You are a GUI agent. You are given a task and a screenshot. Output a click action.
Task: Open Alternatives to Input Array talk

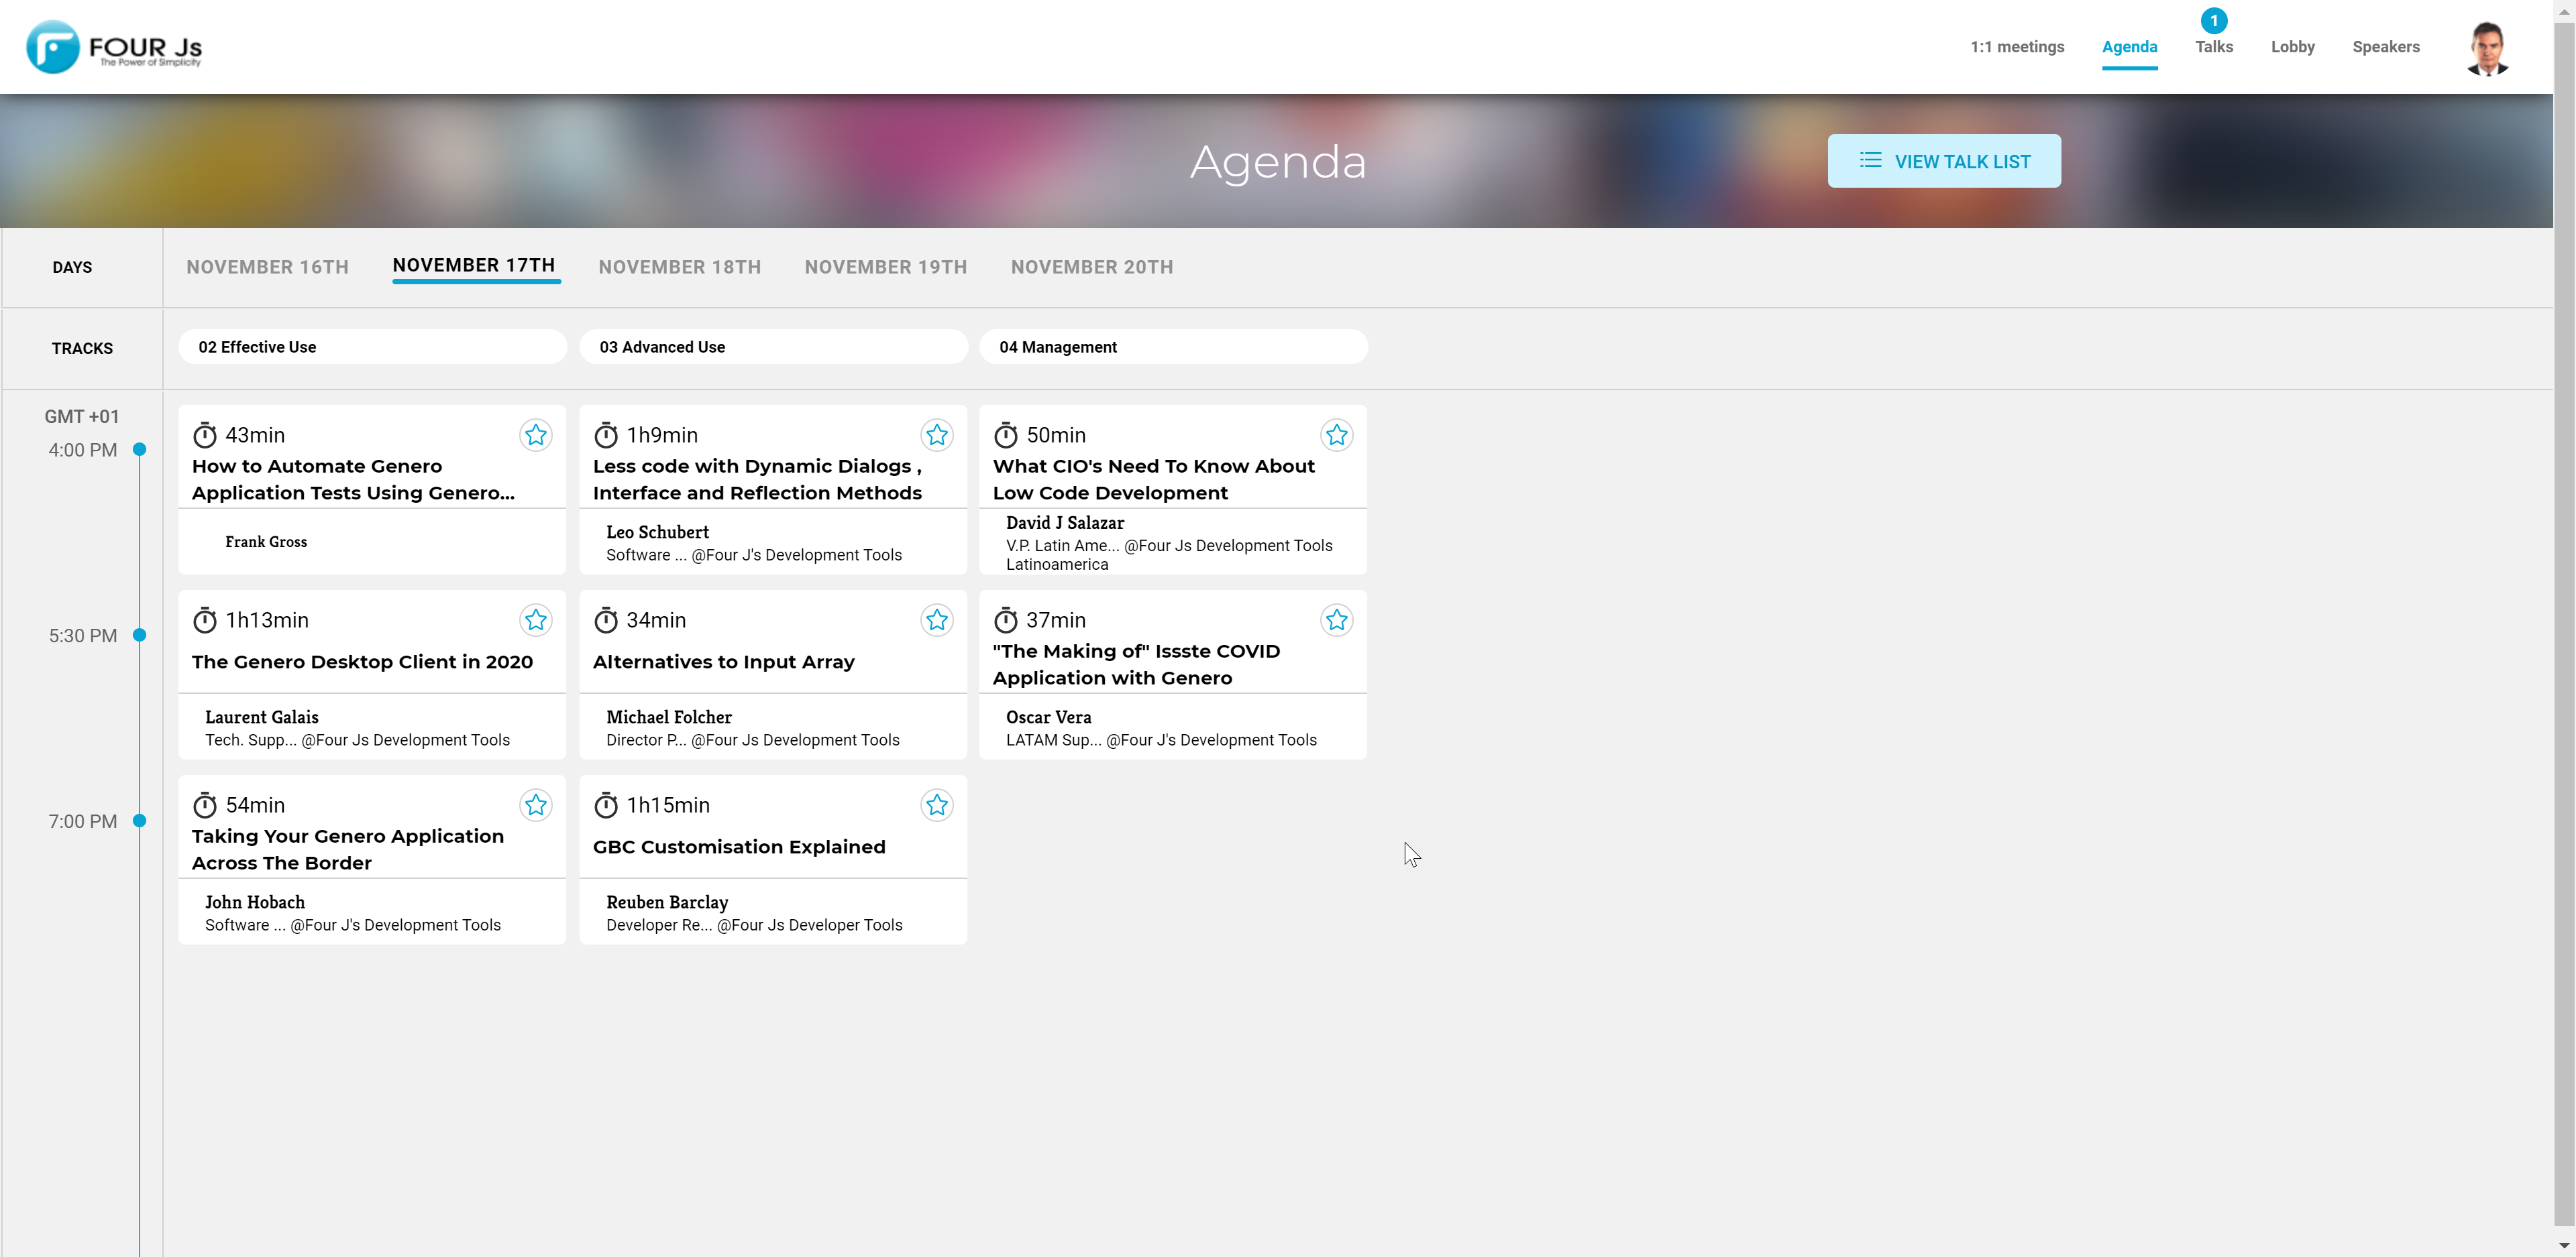tap(723, 662)
